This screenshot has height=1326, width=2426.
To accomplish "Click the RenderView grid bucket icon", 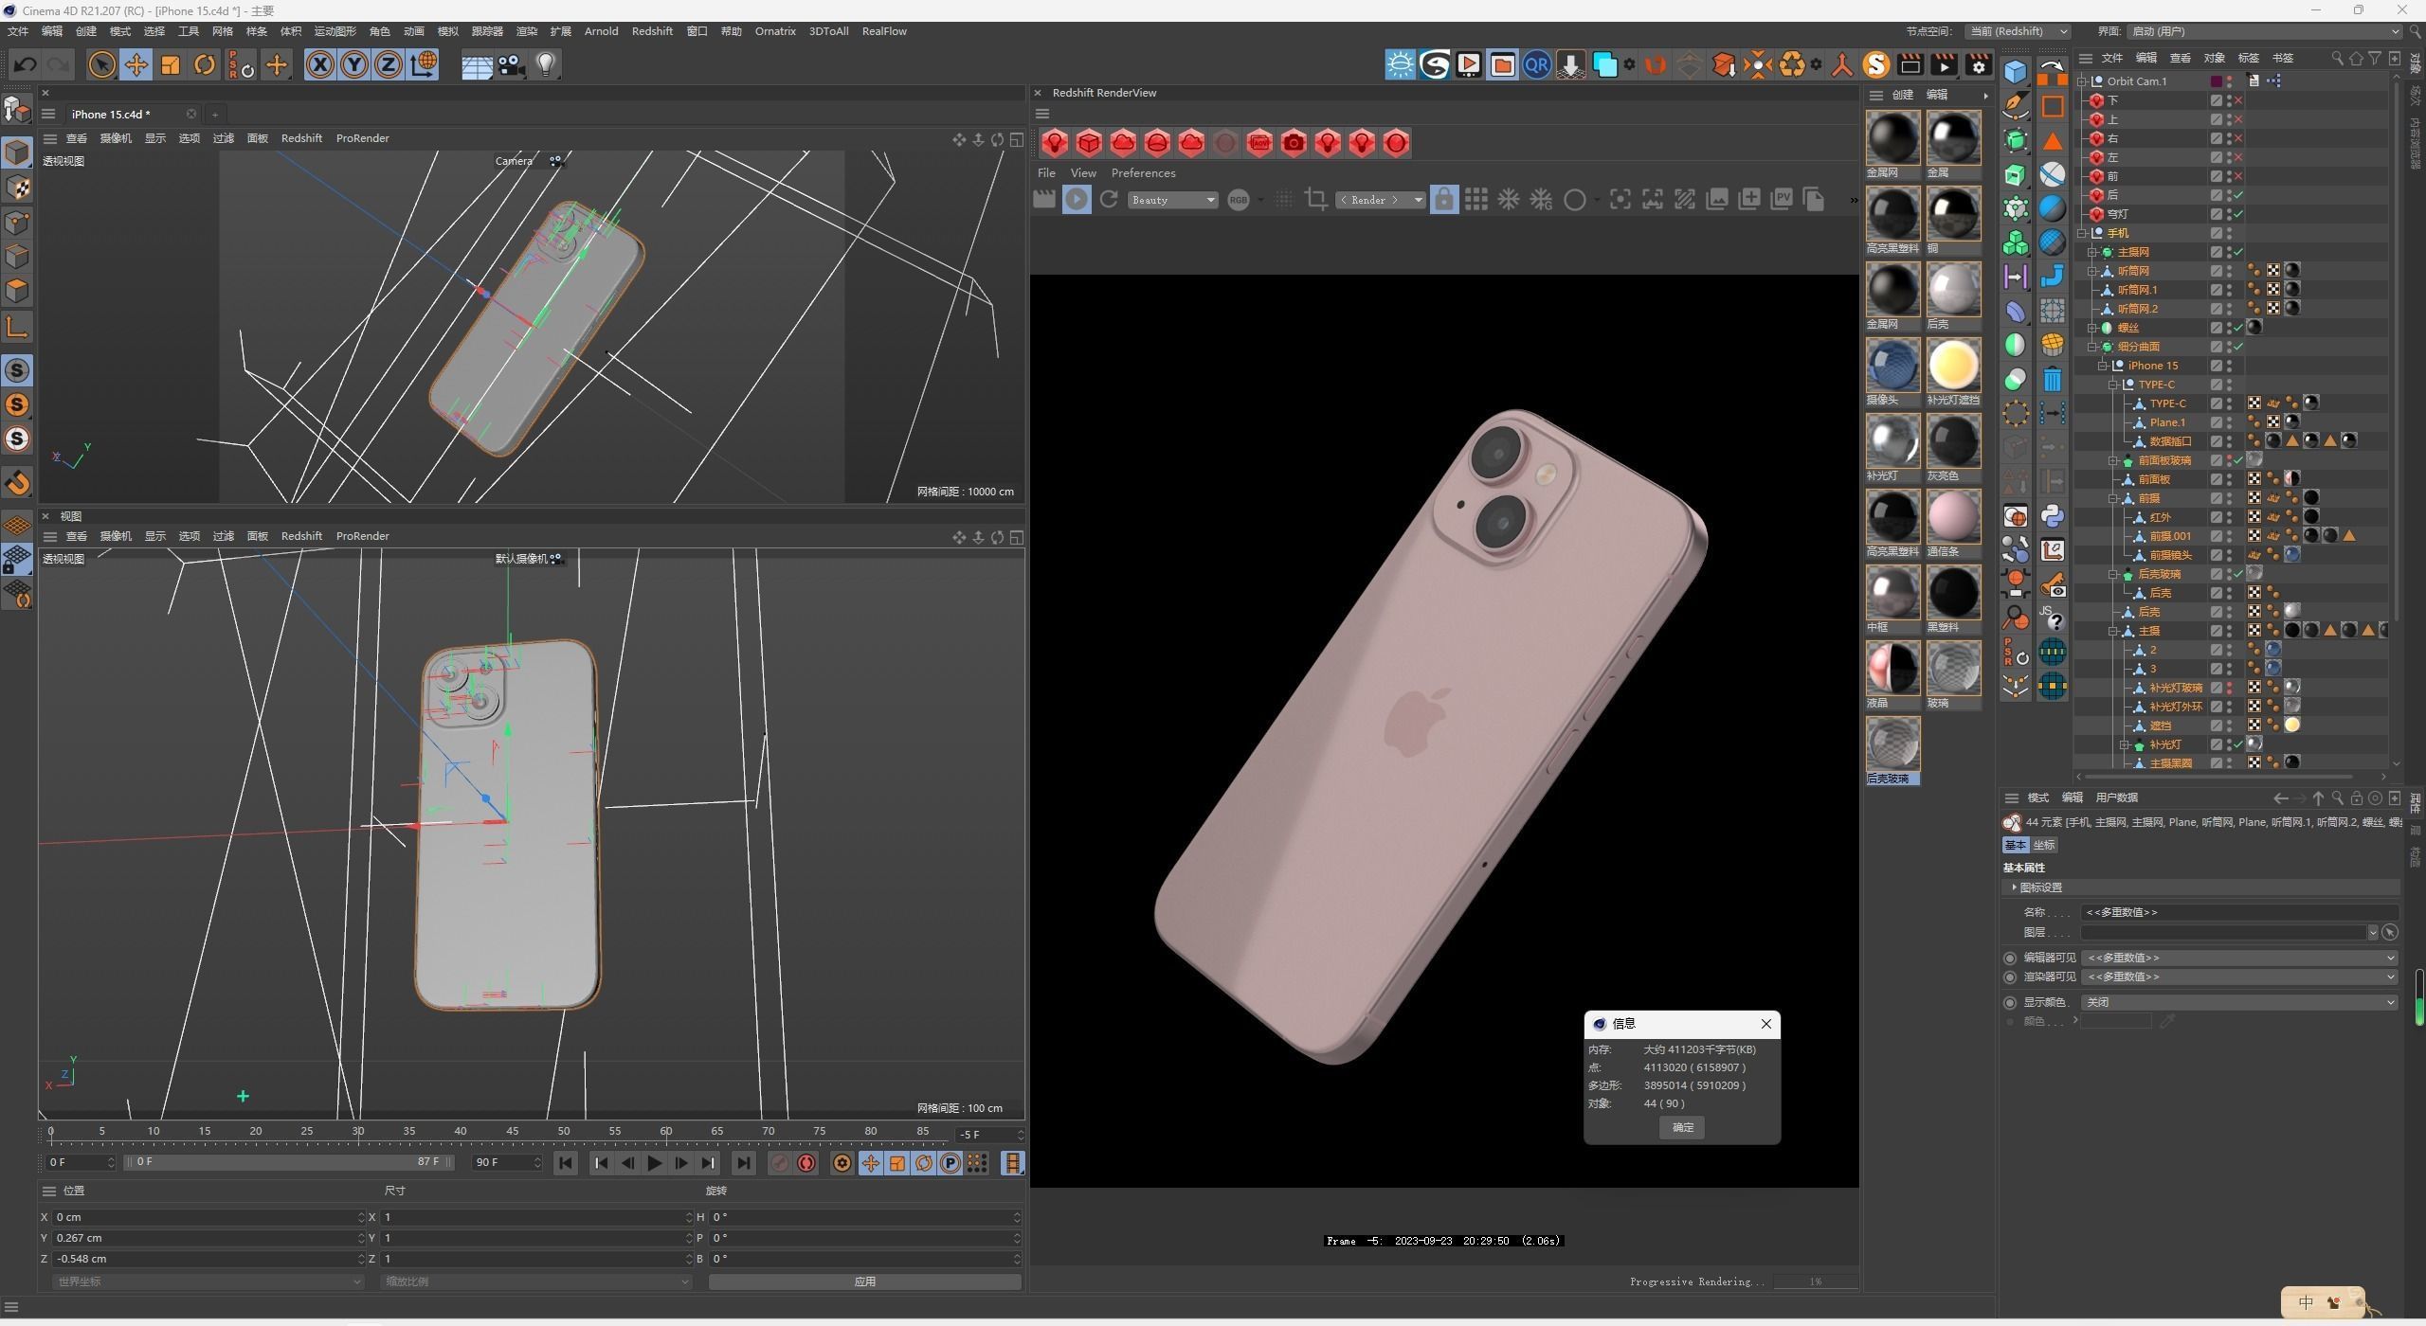I will click(1476, 200).
